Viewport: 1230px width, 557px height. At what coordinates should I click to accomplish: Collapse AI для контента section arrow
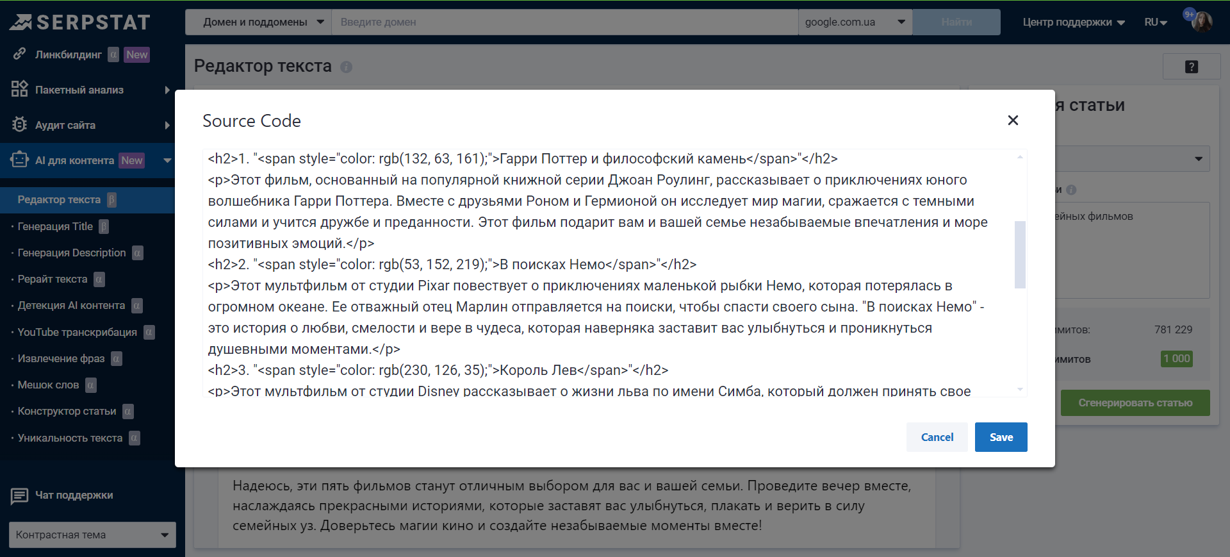[x=167, y=160]
